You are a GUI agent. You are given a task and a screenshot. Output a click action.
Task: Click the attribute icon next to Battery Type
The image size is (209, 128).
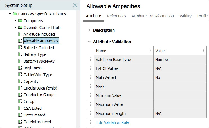click(20, 54)
